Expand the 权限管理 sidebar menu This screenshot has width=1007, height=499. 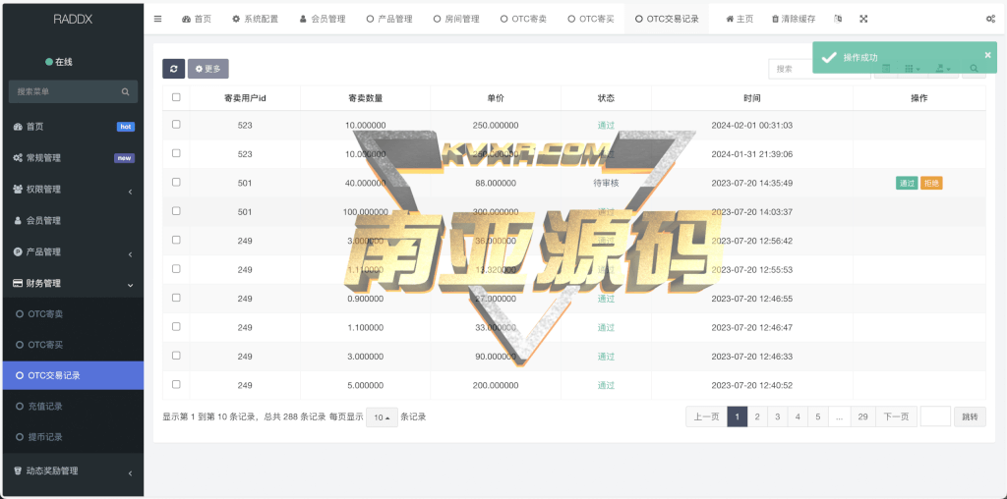click(x=72, y=190)
